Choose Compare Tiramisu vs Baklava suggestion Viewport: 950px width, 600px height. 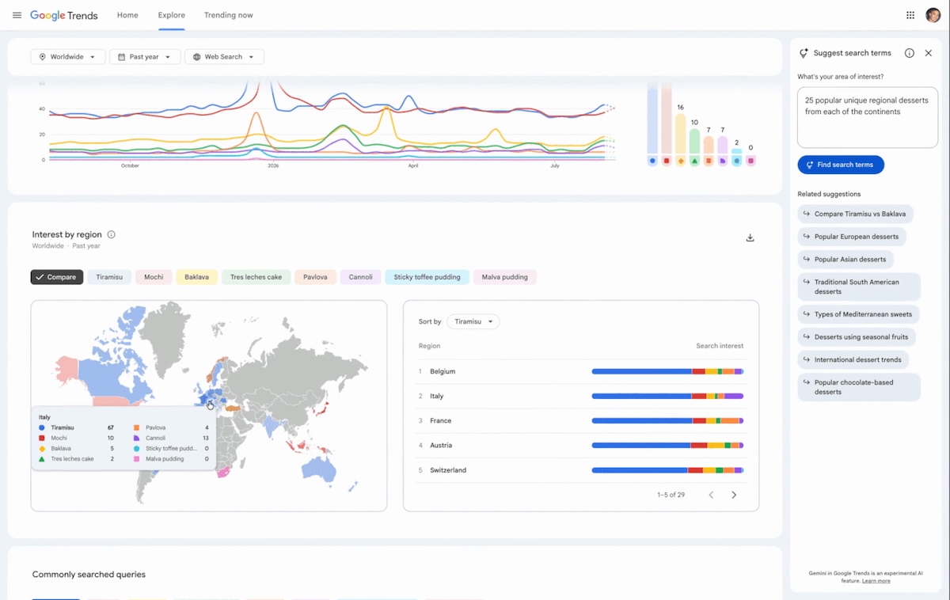856,214
